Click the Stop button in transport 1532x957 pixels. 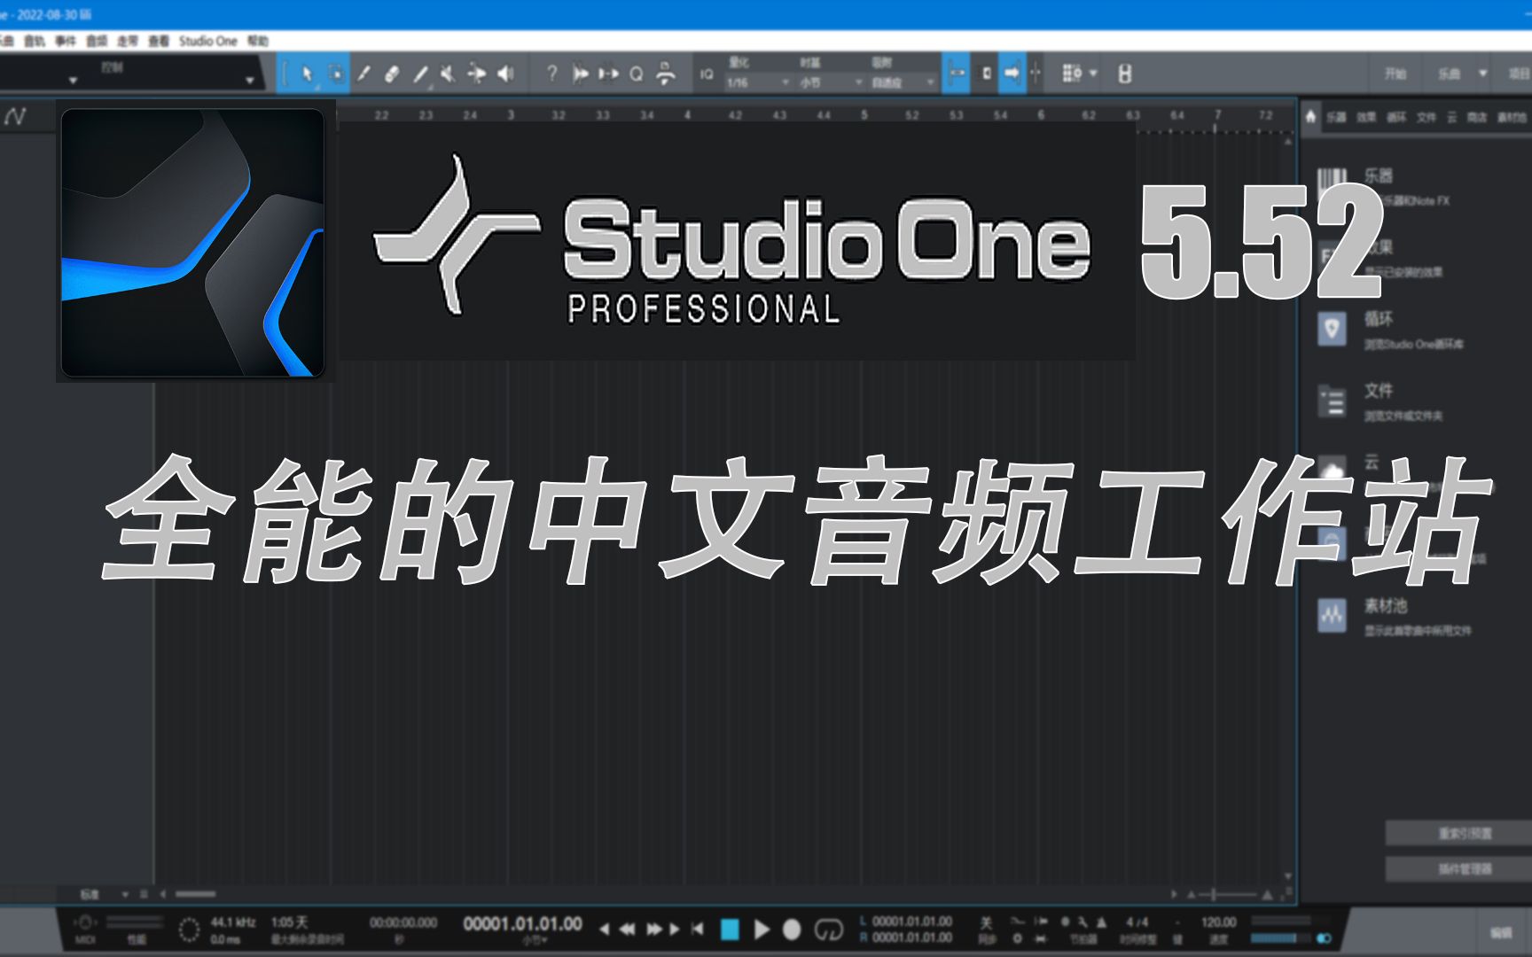click(x=730, y=929)
